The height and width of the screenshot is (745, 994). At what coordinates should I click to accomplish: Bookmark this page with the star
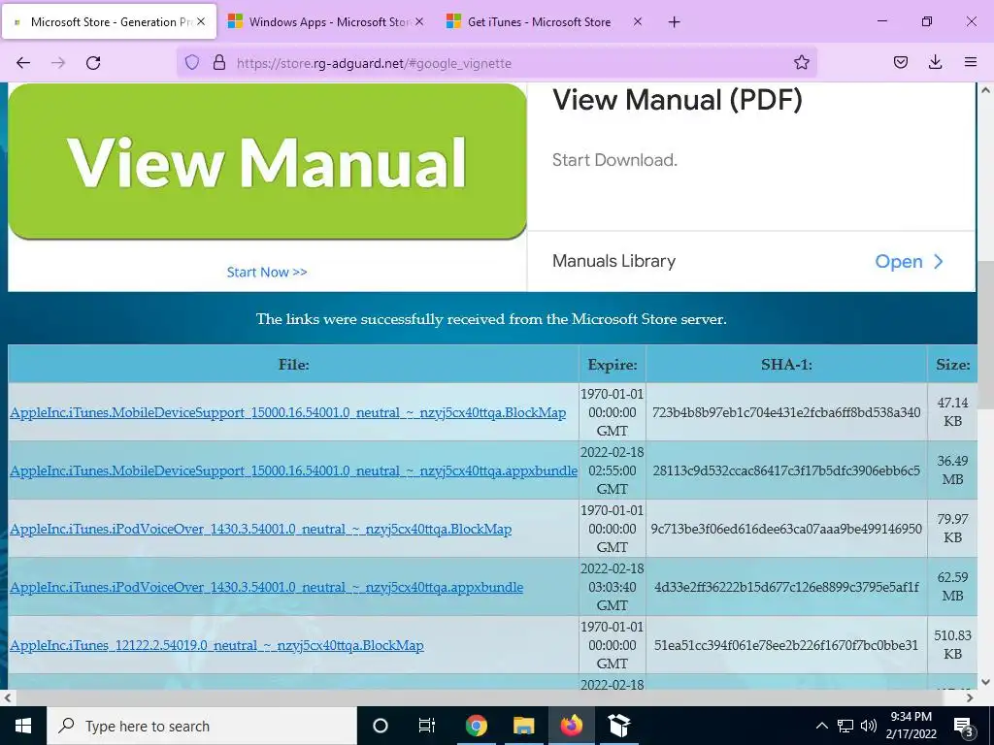[x=801, y=63]
